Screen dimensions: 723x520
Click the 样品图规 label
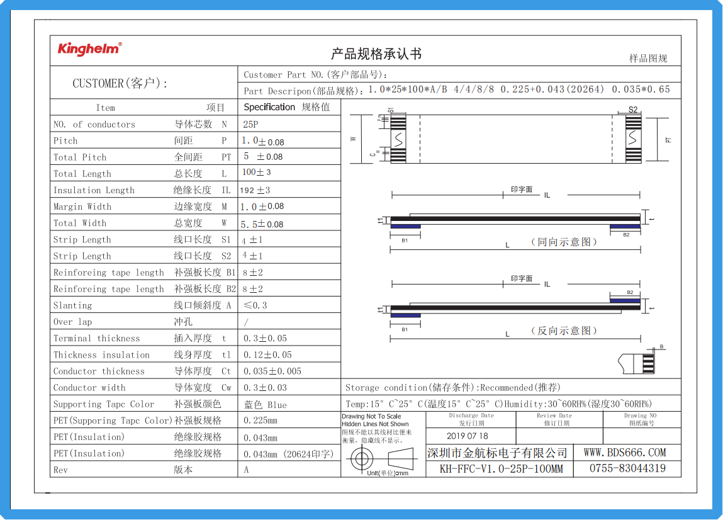pyautogui.click(x=648, y=59)
